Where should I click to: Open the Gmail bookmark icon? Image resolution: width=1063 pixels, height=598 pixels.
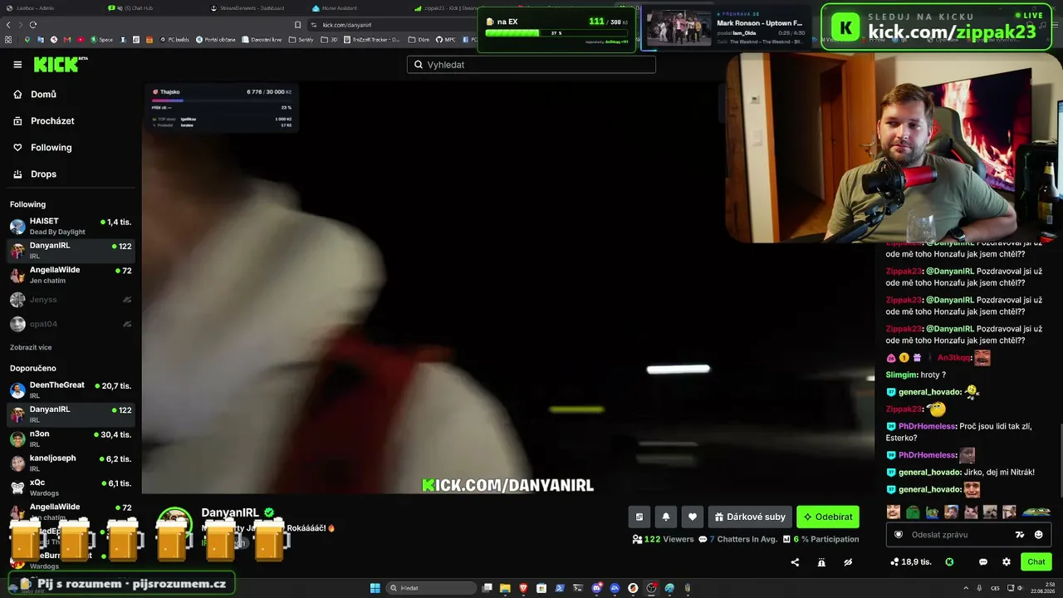tap(67, 39)
